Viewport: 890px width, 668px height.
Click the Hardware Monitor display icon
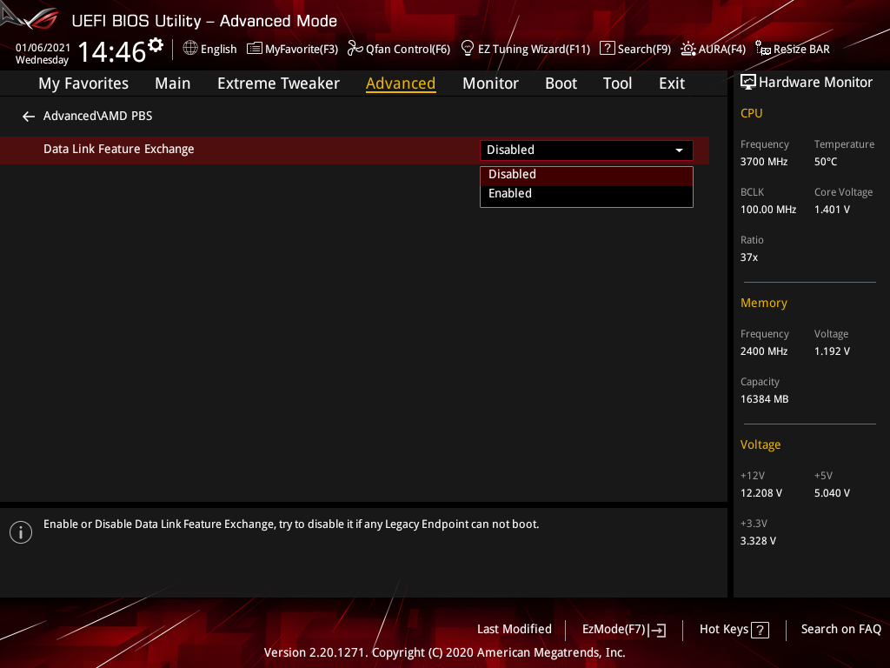tap(748, 83)
